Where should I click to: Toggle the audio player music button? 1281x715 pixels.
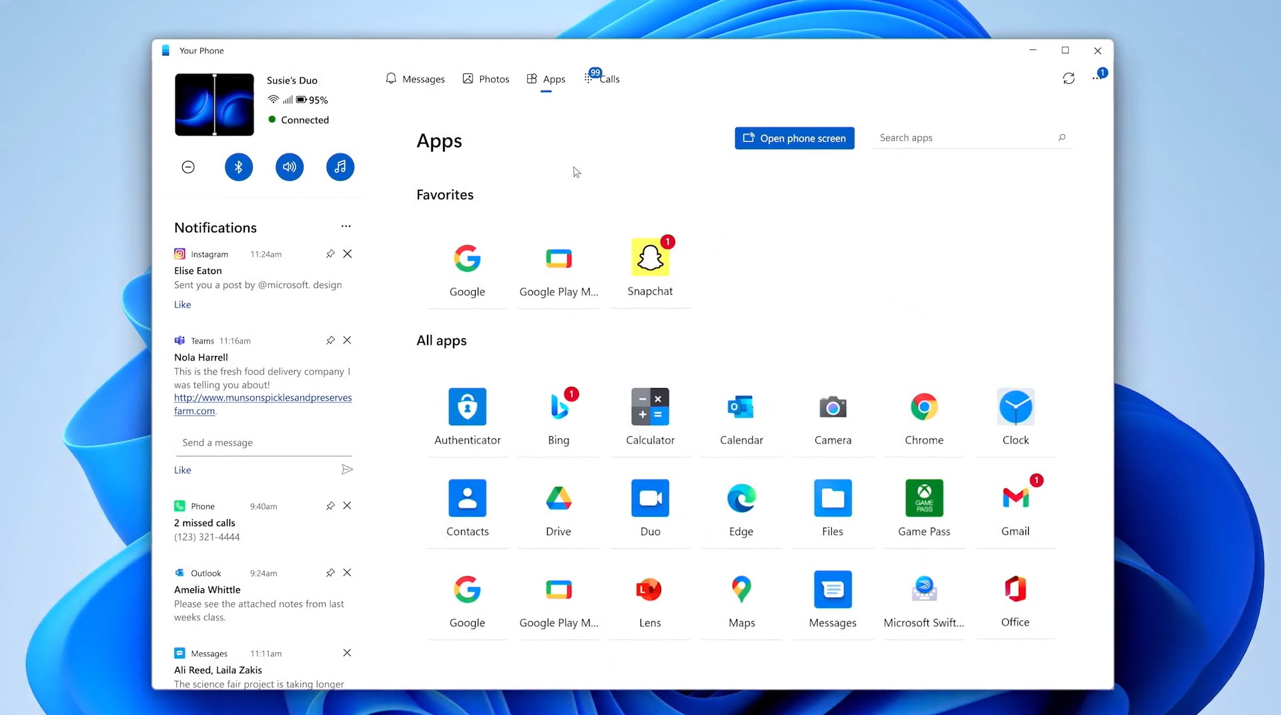340,167
